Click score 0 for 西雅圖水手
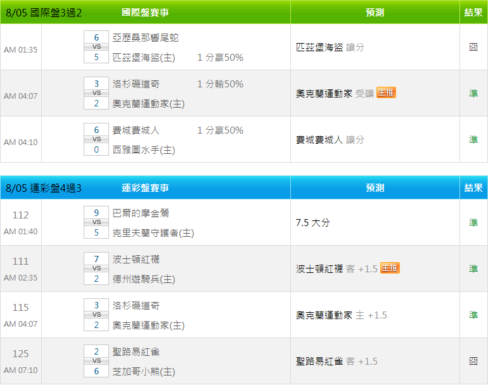This screenshot has height=385, width=488. tap(96, 149)
